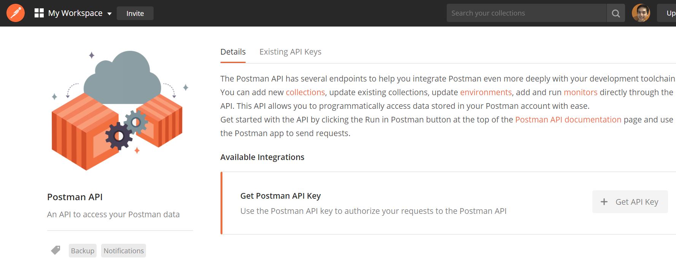The height and width of the screenshot is (262, 676).
Task: Follow the collections link
Action: click(305, 92)
